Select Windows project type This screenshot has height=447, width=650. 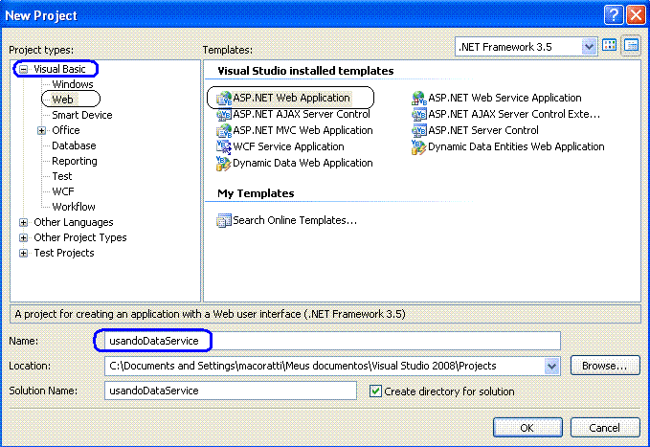(x=73, y=84)
